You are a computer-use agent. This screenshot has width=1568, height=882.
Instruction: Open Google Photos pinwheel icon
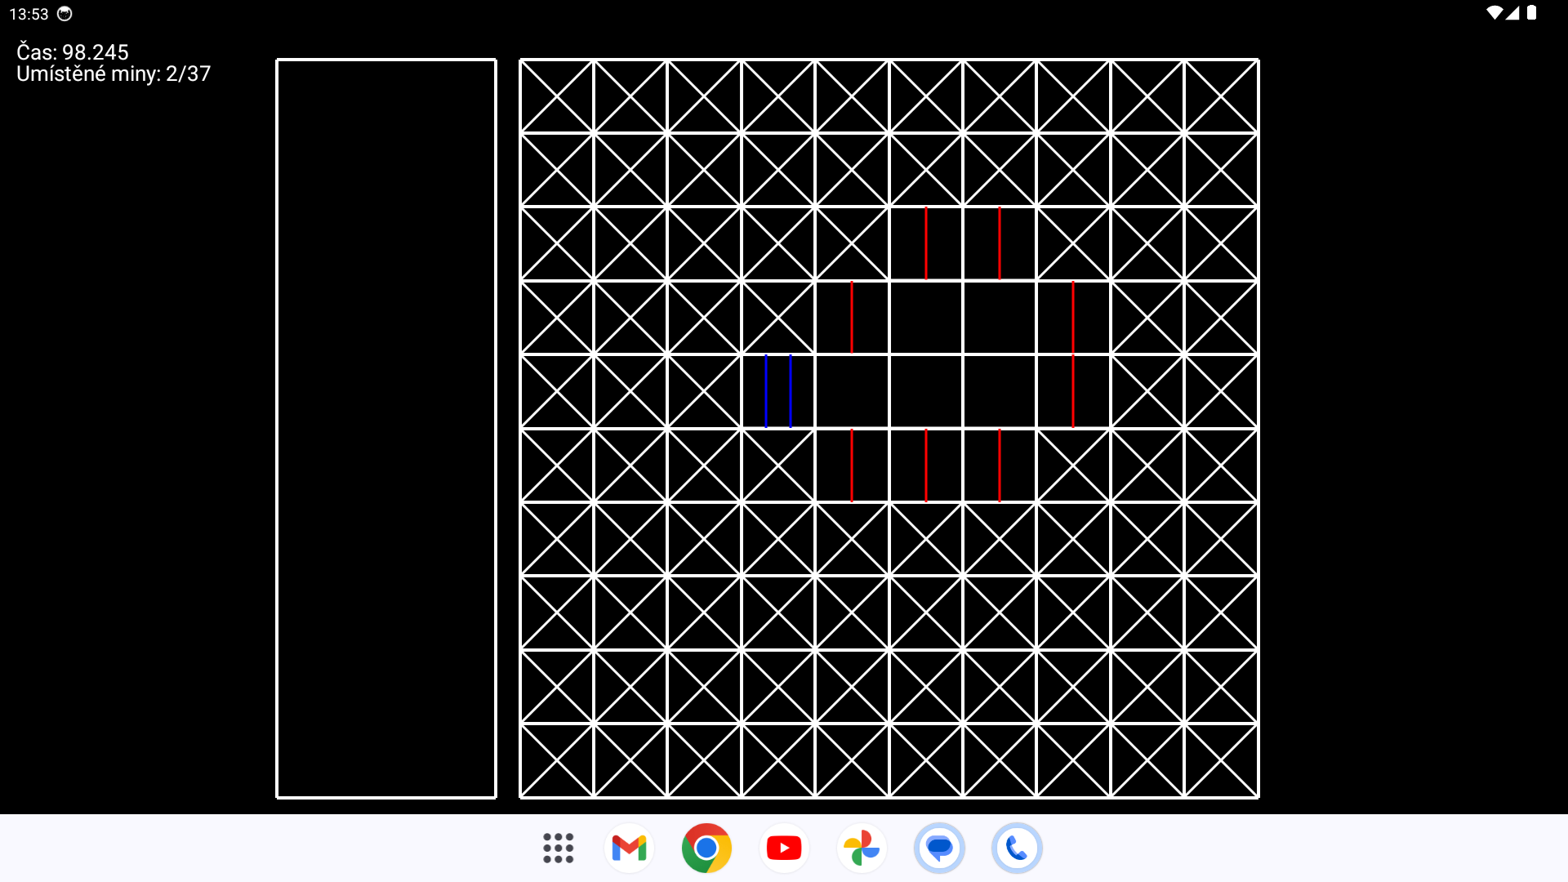point(862,849)
